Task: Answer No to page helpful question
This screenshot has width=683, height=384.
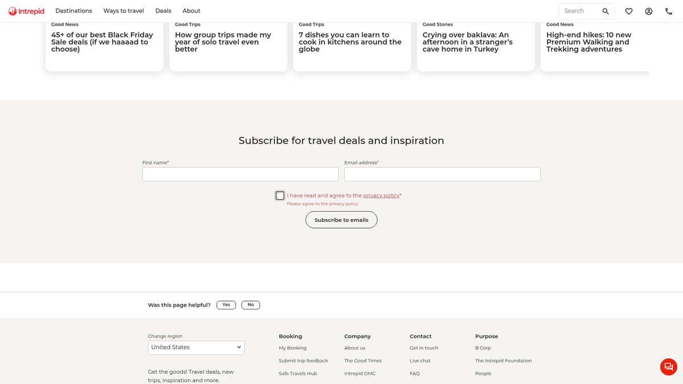Action: [x=250, y=305]
